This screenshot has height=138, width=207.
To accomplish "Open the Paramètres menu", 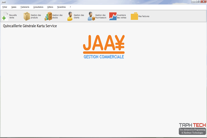I will click(x=62, y=7).
